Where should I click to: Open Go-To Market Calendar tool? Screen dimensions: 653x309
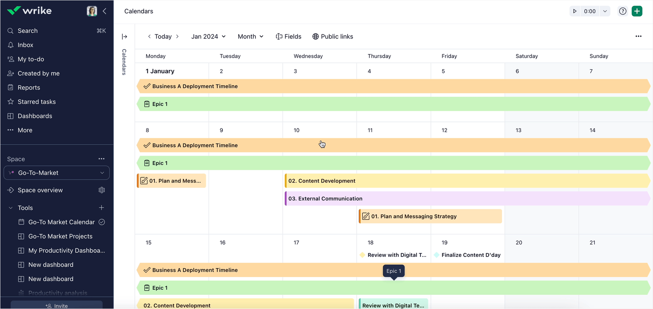click(x=61, y=222)
